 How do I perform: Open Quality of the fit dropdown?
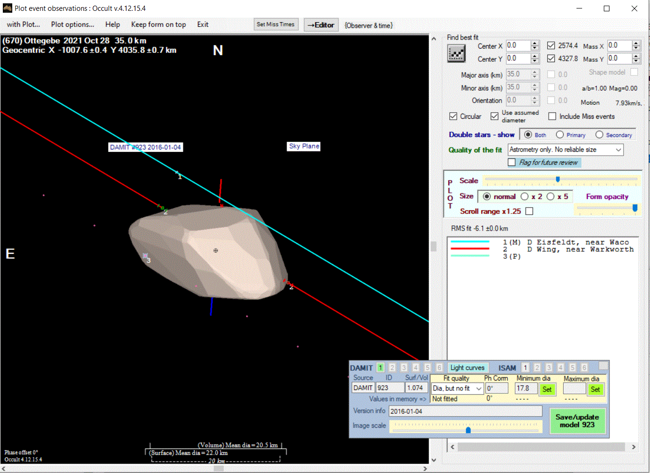[618, 150]
